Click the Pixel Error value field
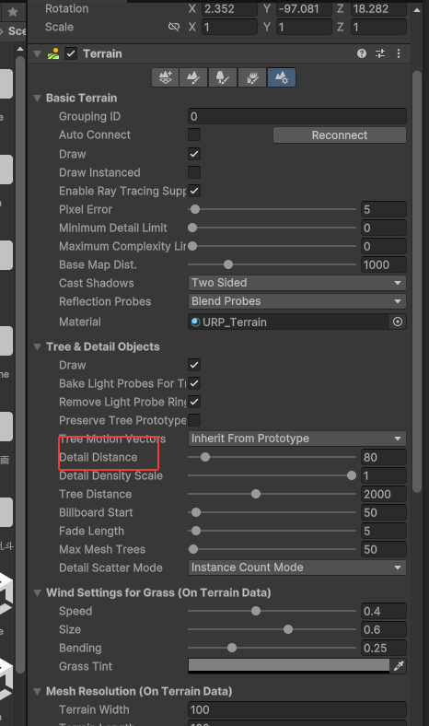The width and height of the screenshot is (429, 726). click(384, 209)
